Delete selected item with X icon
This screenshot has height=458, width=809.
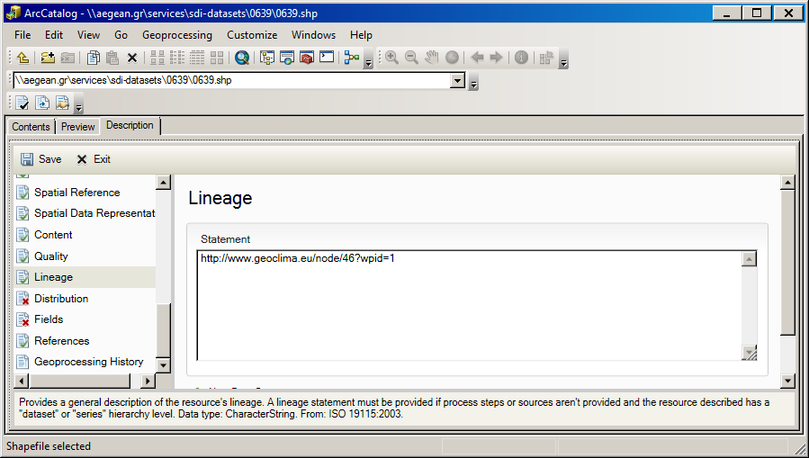(132, 58)
